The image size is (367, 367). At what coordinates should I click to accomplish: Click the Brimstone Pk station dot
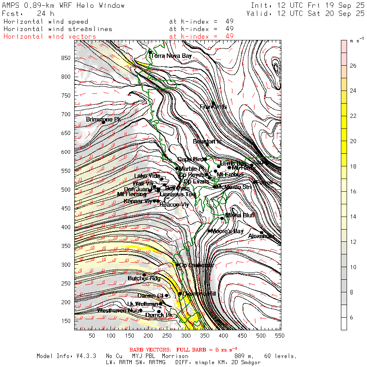103,122
